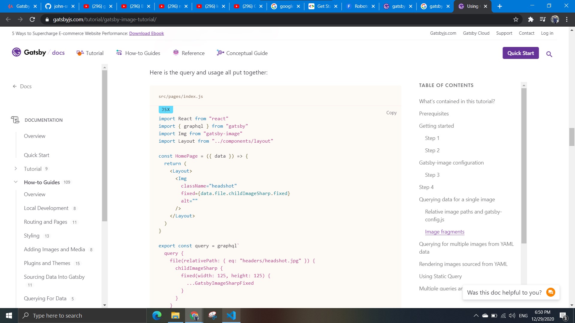Click the site lock icon in address bar
575x323 pixels.
pyautogui.click(x=47, y=19)
